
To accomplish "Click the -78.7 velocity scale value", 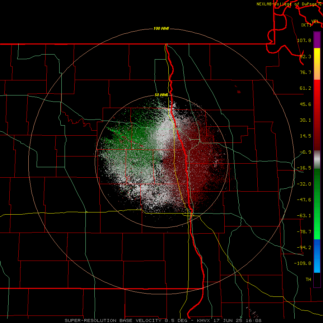I will pos(304,231).
